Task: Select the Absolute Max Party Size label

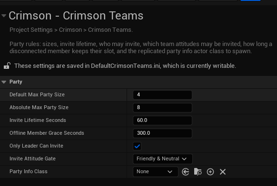Action: click(39, 107)
